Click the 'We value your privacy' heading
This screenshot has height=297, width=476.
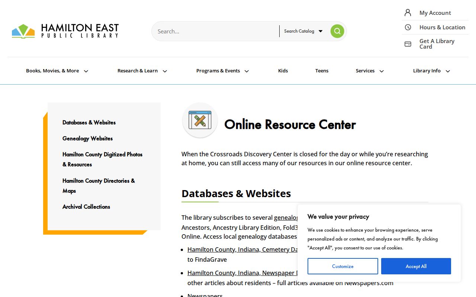[338, 216]
